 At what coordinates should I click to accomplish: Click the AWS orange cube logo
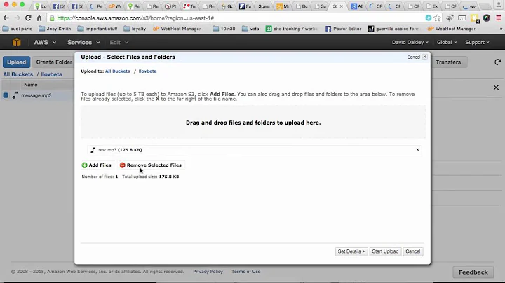16,42
